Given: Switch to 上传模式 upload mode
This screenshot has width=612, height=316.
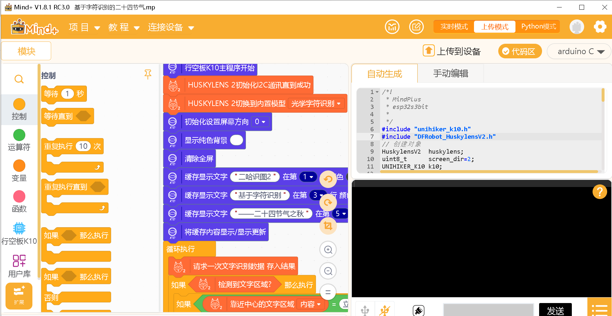Looking at the screenshot, I should pyautogui.click(x=495, y=27).
